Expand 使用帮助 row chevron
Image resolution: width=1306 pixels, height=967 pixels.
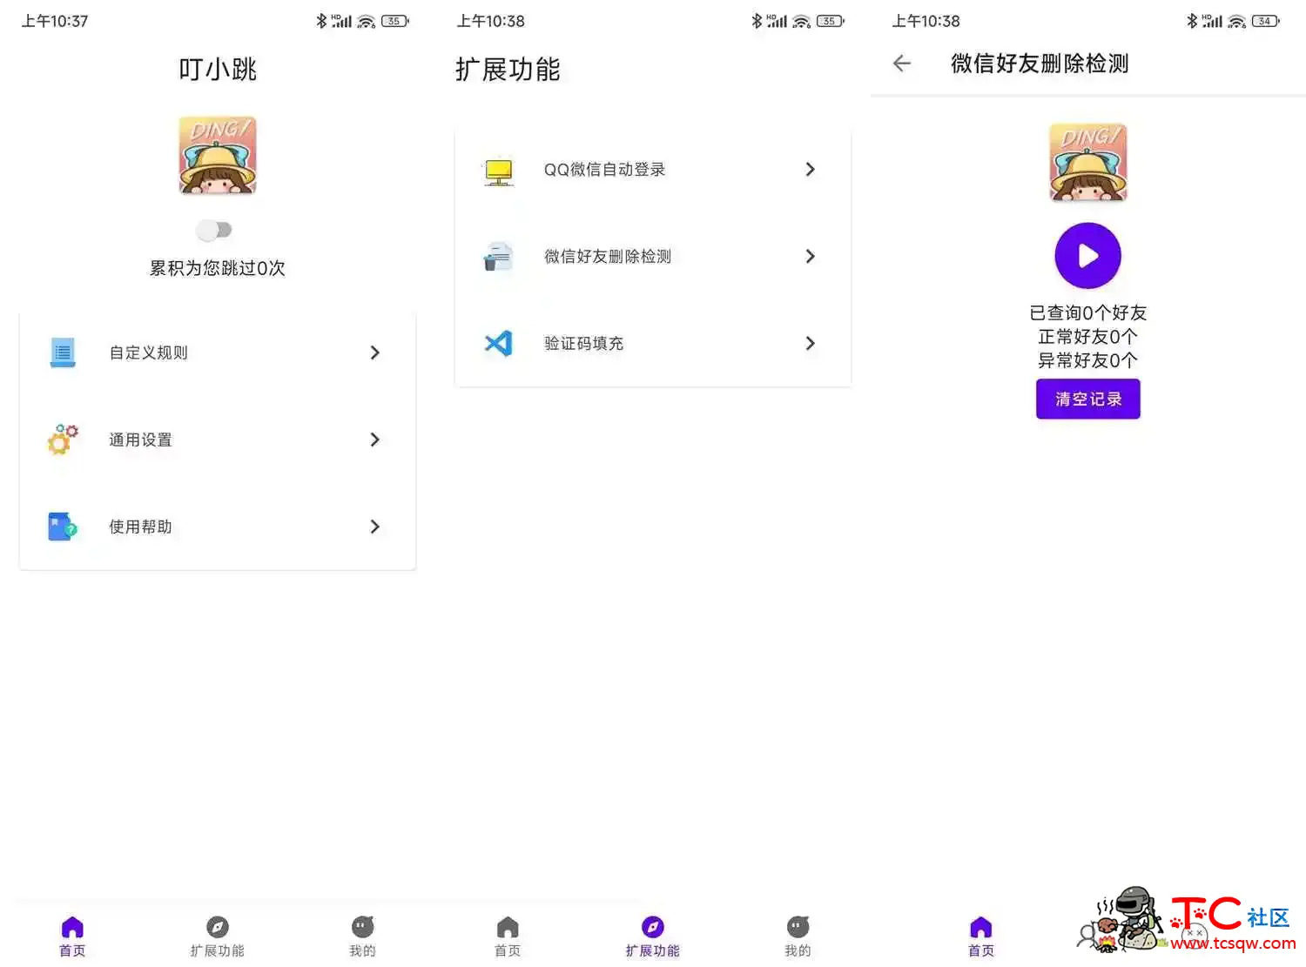[375, 527]
